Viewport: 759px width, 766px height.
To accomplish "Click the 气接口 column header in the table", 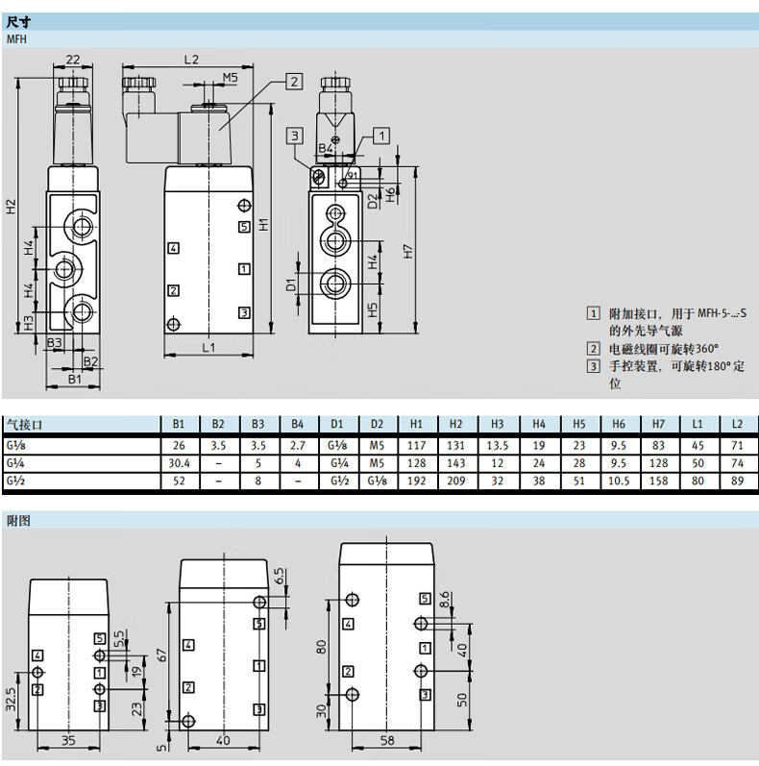I will pos(25,424).
